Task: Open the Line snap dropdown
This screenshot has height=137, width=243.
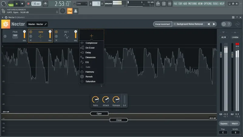Action: coord(82,4)
